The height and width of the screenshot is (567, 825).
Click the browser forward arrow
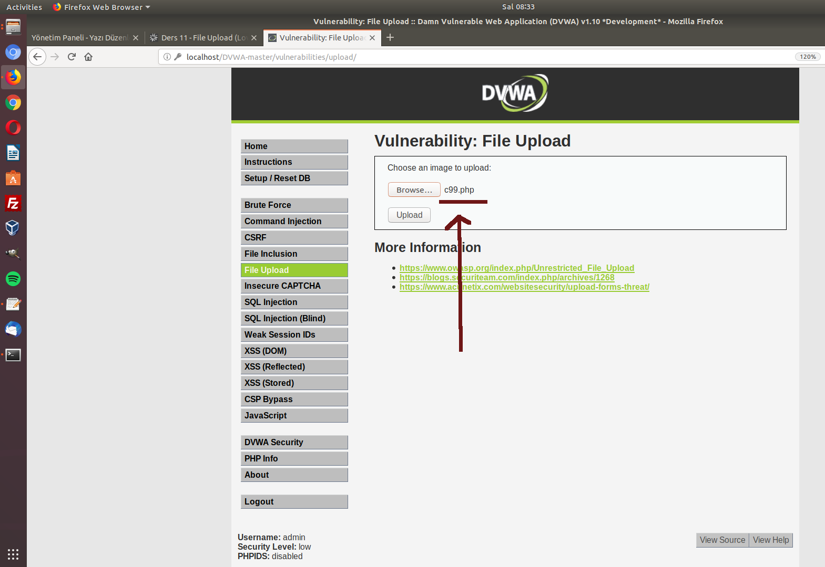point(55,57)
